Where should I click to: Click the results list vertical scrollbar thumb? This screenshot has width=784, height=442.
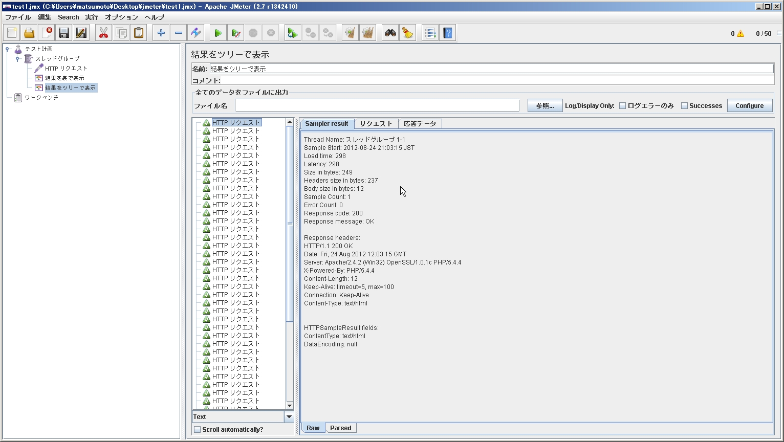click(x=290, y=224)
